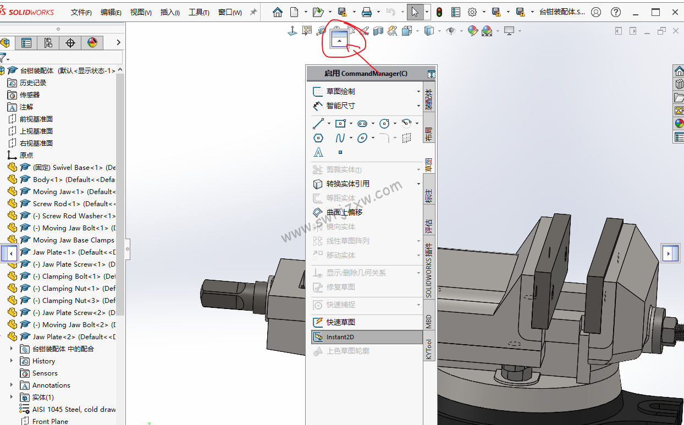684x425 pixels.
Task: Open the Options gear icon
Action: tap(472, 12)
